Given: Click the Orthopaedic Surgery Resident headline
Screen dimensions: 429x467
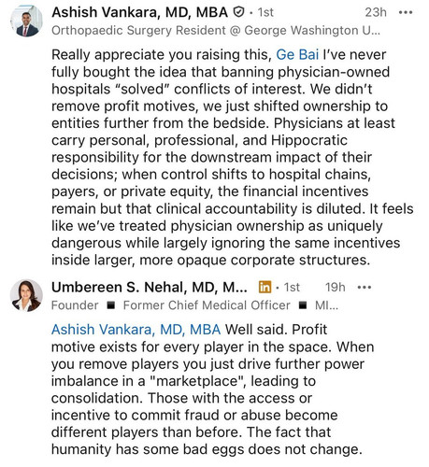Looking at the screenshot, I should pos(216,31).
